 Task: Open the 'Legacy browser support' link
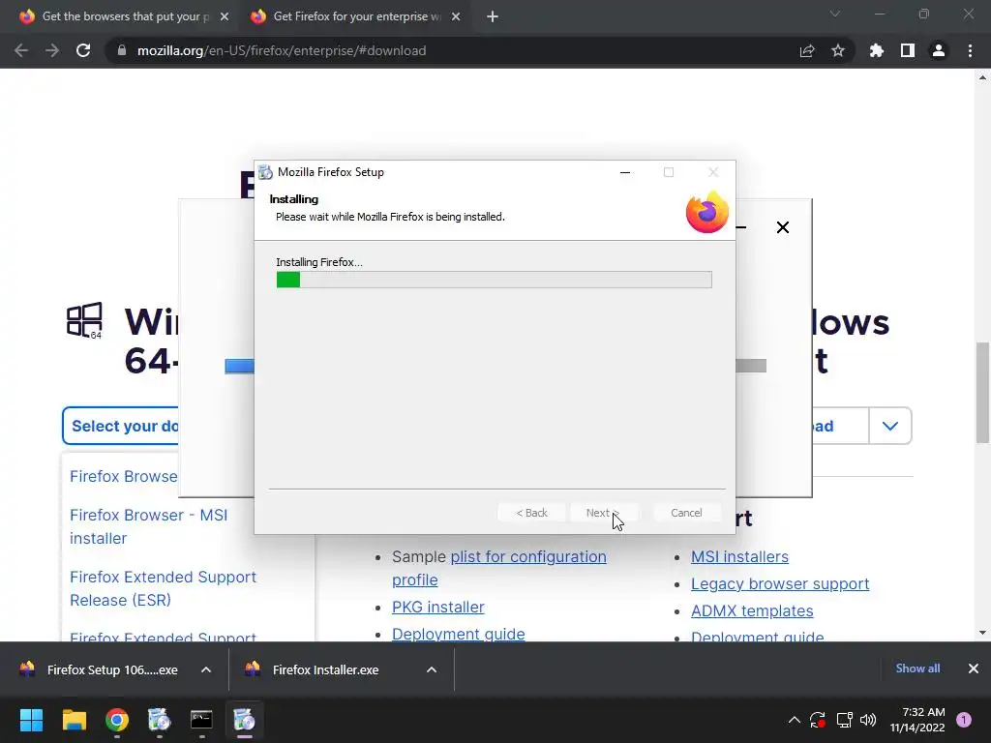(x=780, y=583)
